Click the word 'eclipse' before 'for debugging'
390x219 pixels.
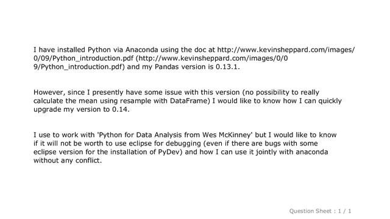(x=141, y=144)
